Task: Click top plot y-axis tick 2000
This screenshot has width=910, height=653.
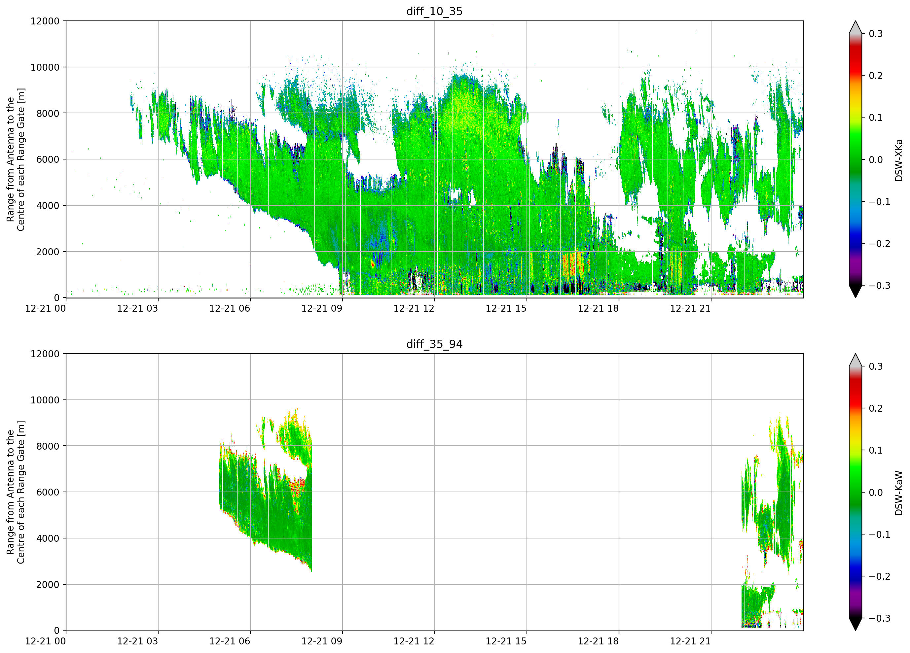Action: click(48, 252)
